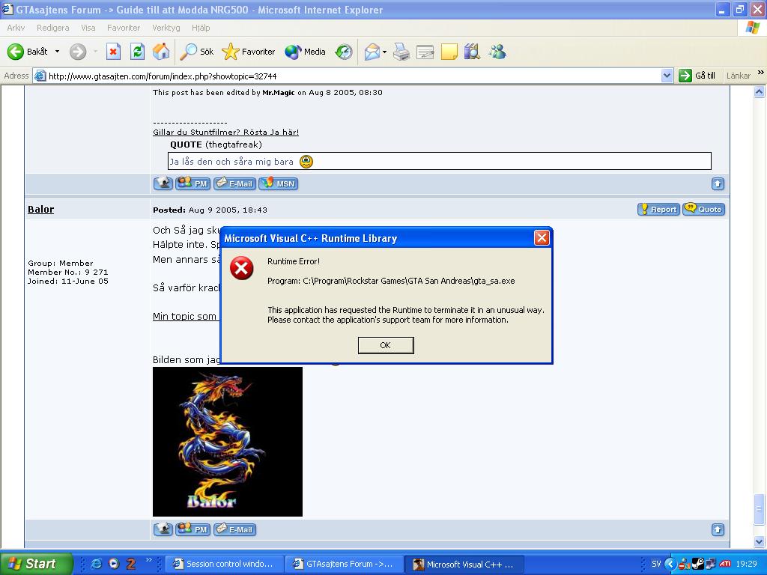Launch Messenger from the toolbar people icon
Screen dimensions: 767x575
497,52
